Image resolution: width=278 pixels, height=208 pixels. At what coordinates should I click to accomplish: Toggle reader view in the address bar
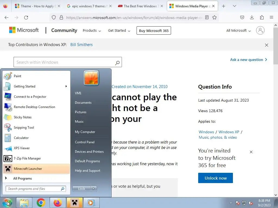tap(207, 18)
